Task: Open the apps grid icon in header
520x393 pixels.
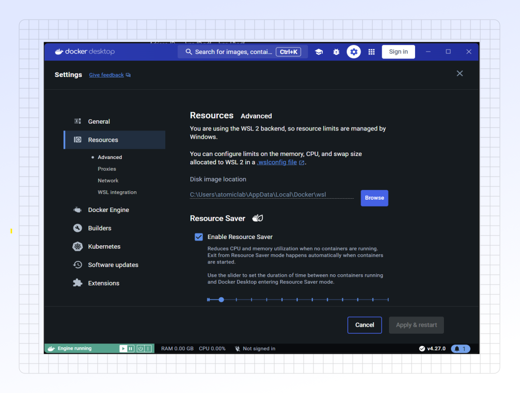Action: tap(371, 52)
